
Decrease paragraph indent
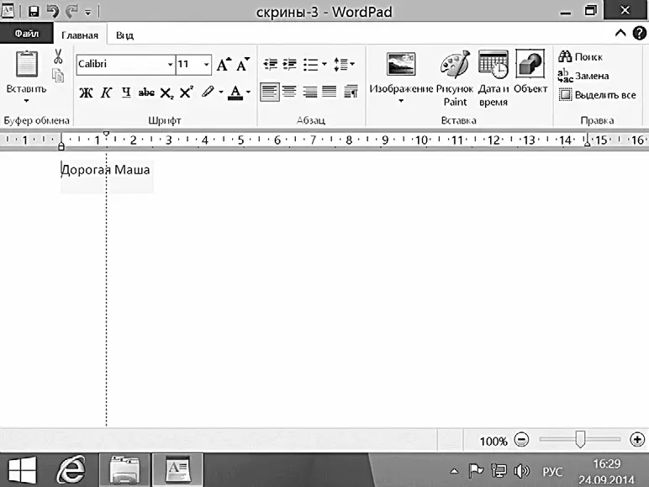click(271, 64)
